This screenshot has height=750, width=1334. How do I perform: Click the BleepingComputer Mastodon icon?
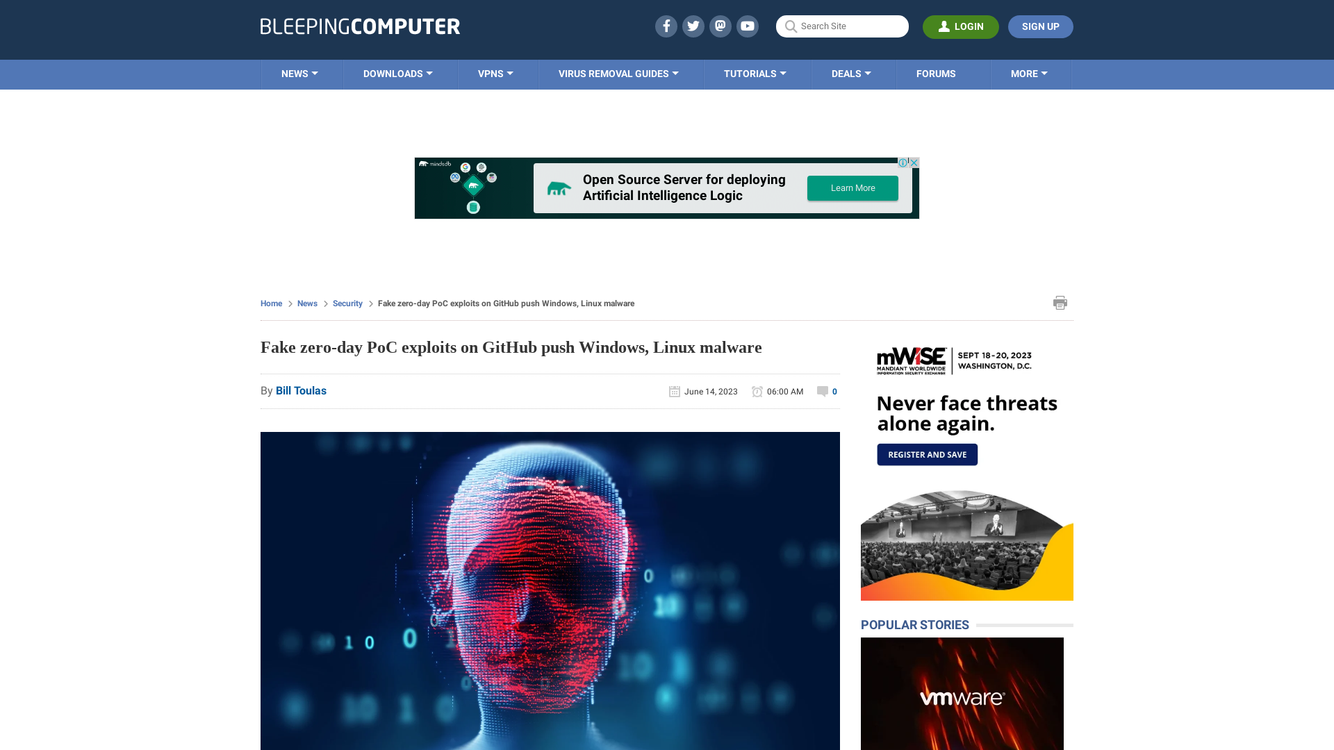point(720,26)
